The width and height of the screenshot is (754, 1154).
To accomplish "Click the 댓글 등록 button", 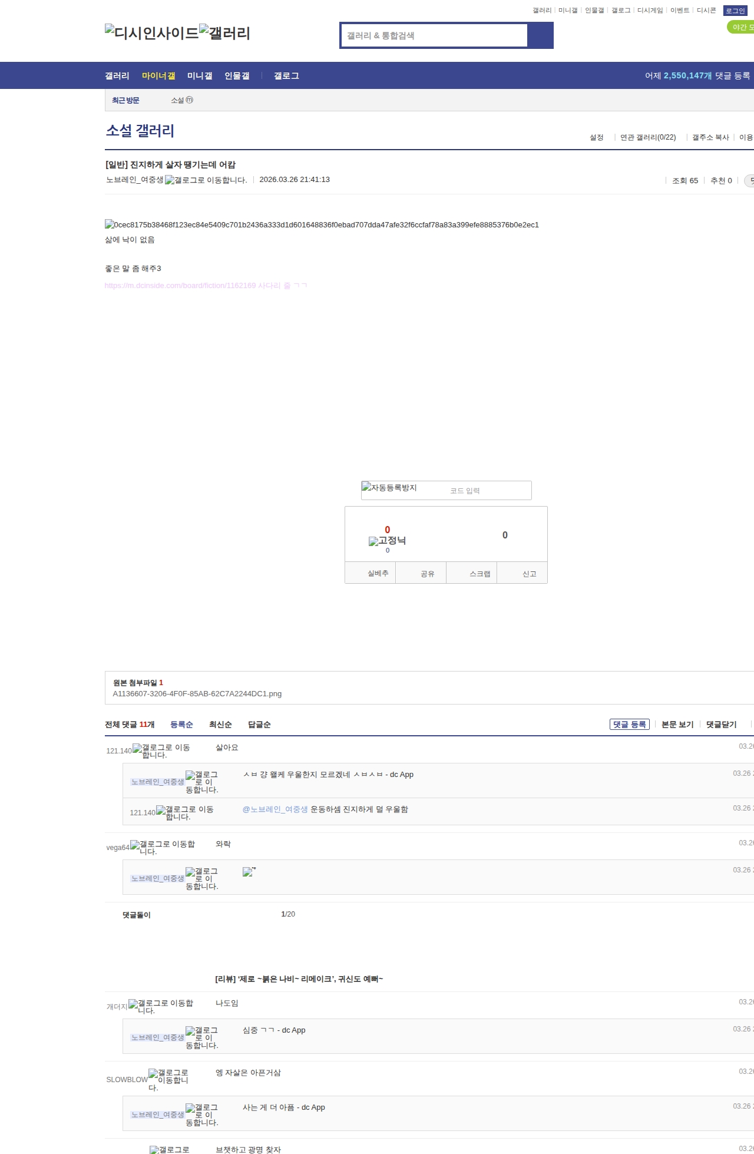I will [x=630, y=725].
